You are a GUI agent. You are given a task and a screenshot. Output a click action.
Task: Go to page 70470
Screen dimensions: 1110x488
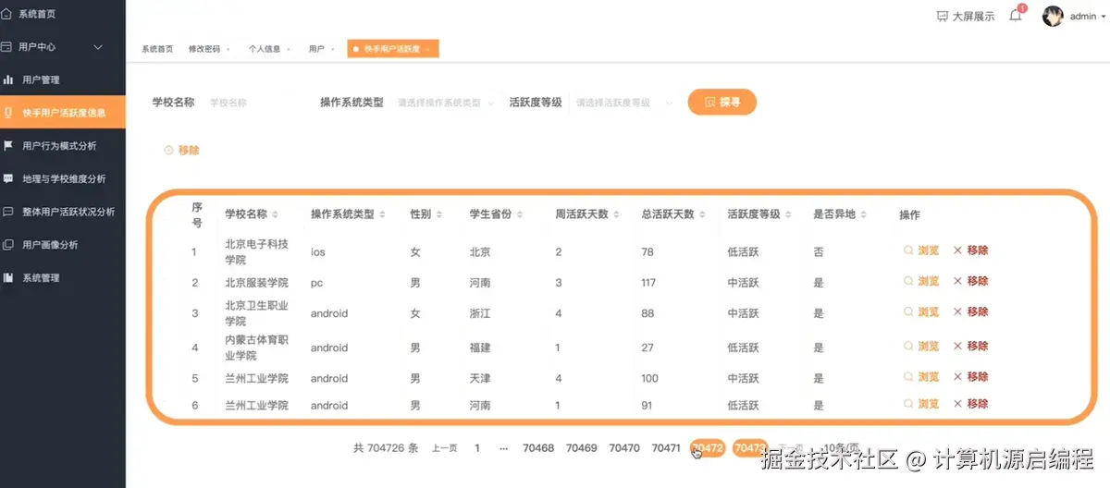tap(624, 448)
